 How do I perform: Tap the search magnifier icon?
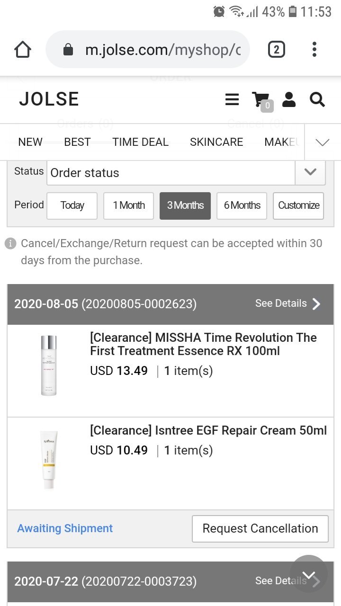click(x=317, y=99)
